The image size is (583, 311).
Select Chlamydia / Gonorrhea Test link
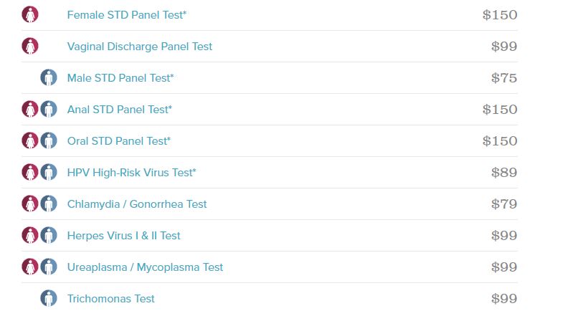click(x=137, y=204)
